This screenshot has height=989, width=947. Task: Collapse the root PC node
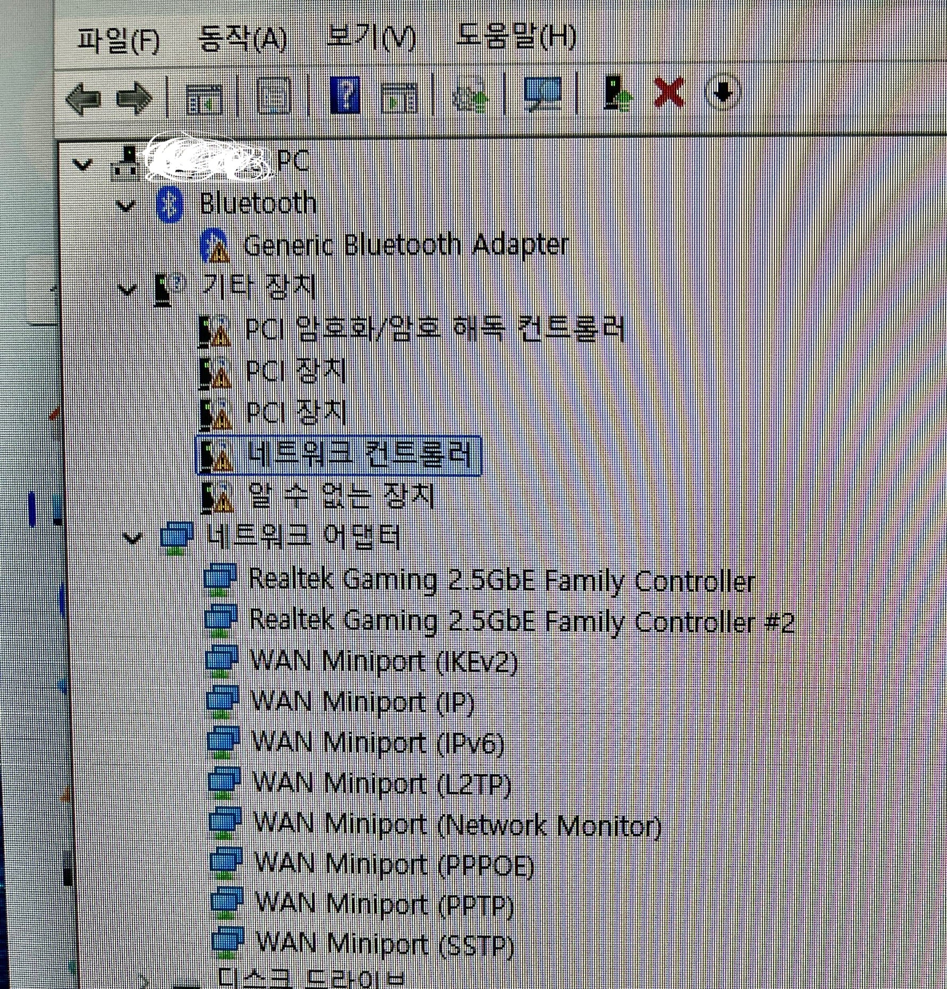82,164
